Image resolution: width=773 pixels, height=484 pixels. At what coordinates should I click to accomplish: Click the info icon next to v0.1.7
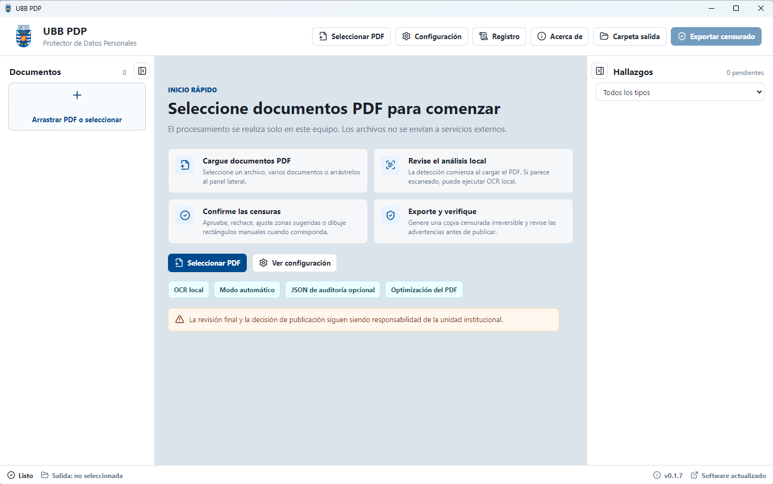click(x=657, y=475)
